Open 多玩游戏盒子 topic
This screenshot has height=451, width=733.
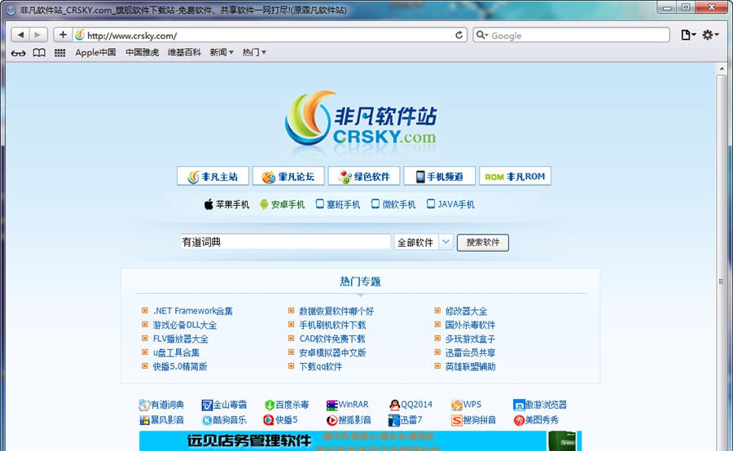[x=470, y=339]
